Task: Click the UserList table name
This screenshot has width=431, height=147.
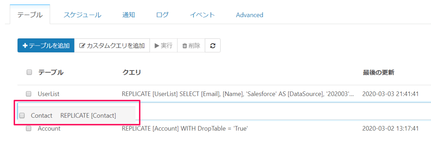Action: click(48, 94)
